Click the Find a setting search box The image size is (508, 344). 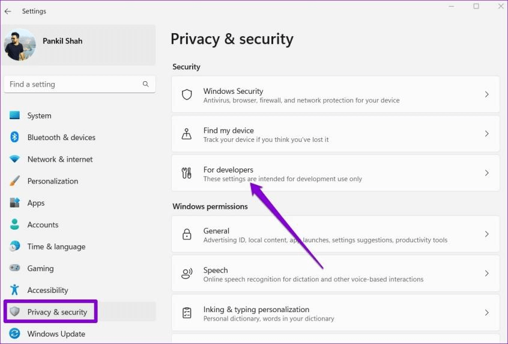pos(72,84)
